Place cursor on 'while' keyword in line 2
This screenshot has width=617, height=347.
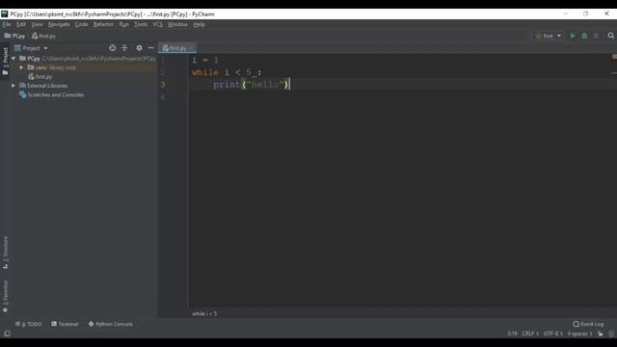coord(205,72)
